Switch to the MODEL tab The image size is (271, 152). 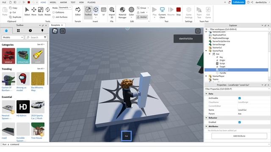click(53, 3)
